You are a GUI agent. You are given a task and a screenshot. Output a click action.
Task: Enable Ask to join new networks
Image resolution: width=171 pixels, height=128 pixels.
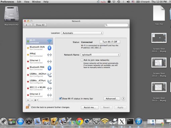(82, 60)
